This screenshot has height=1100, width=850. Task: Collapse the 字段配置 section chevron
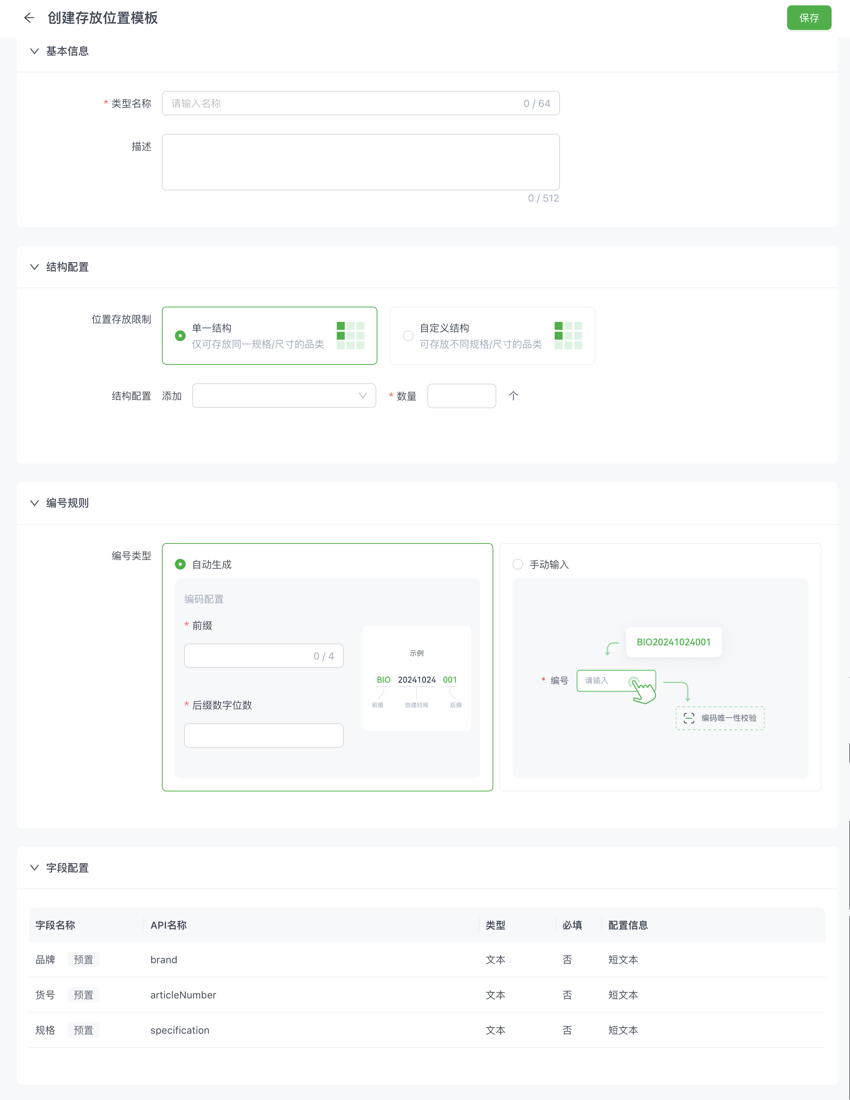click(34, 868)
